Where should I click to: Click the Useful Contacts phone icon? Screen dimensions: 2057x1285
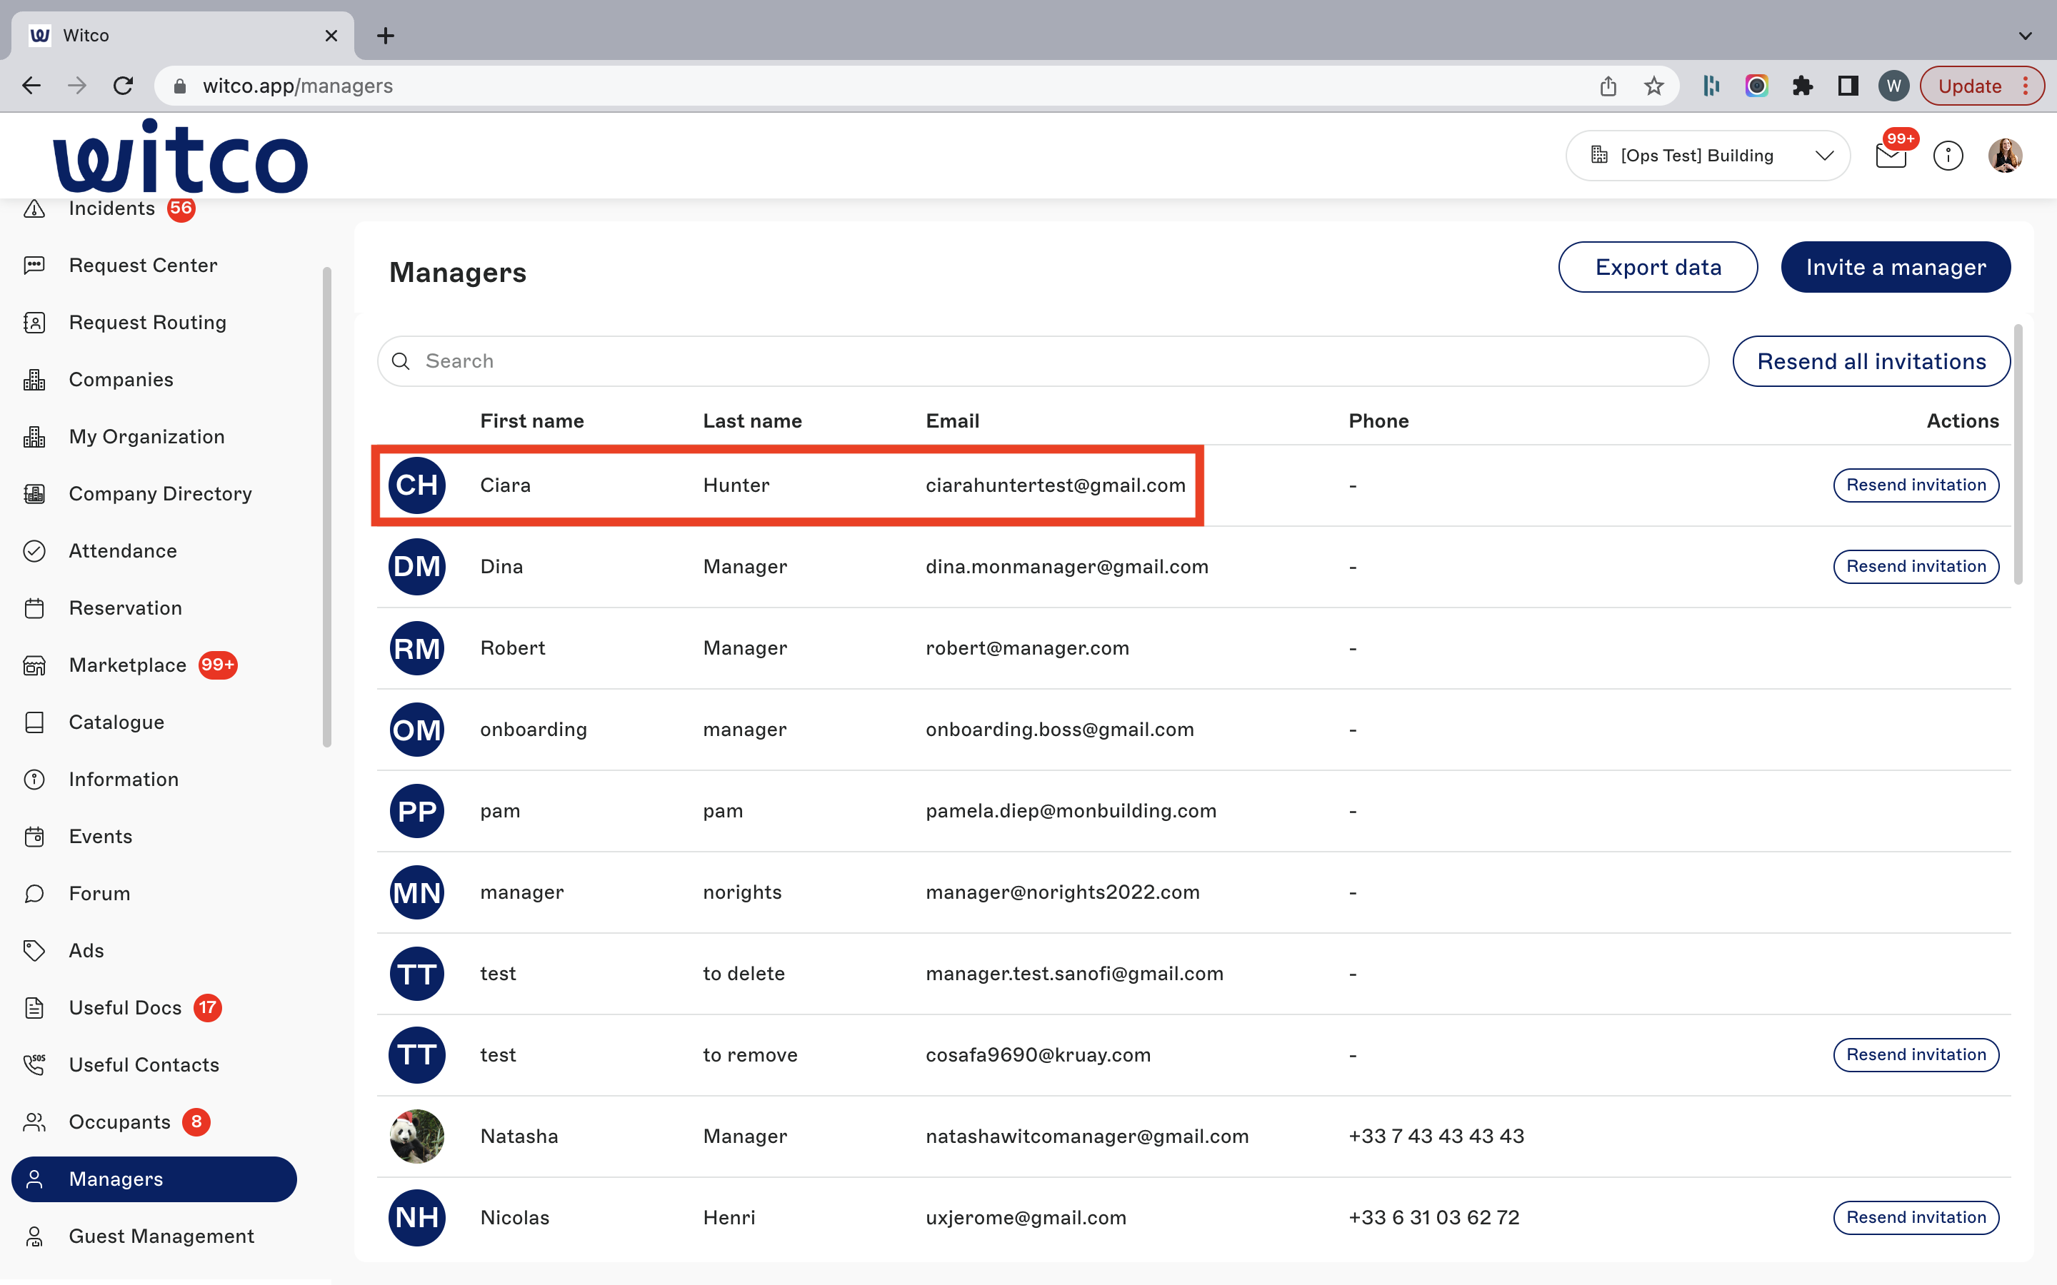pos(34,1065)
